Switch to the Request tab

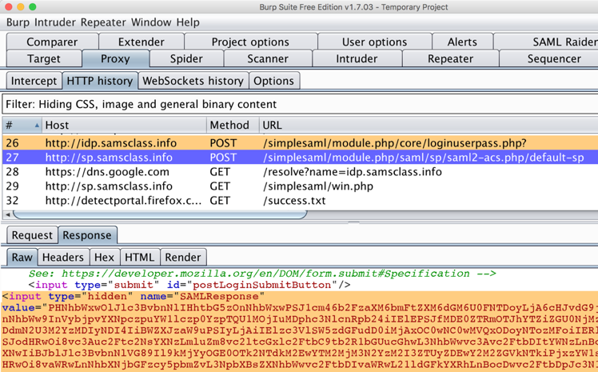[32, 235]
